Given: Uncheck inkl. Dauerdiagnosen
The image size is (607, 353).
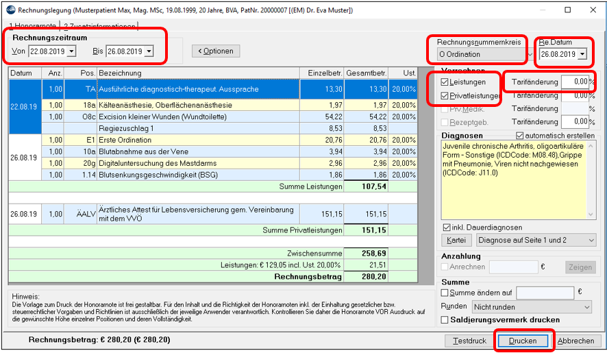Looking at the screenshot, I should click(447, 228).
